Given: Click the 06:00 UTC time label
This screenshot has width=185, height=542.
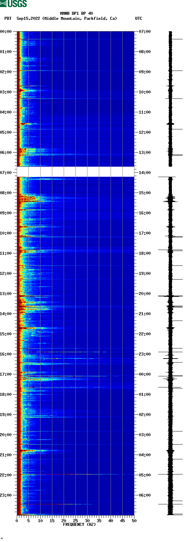Looking at the screenshot, I should tap(145, 495).
